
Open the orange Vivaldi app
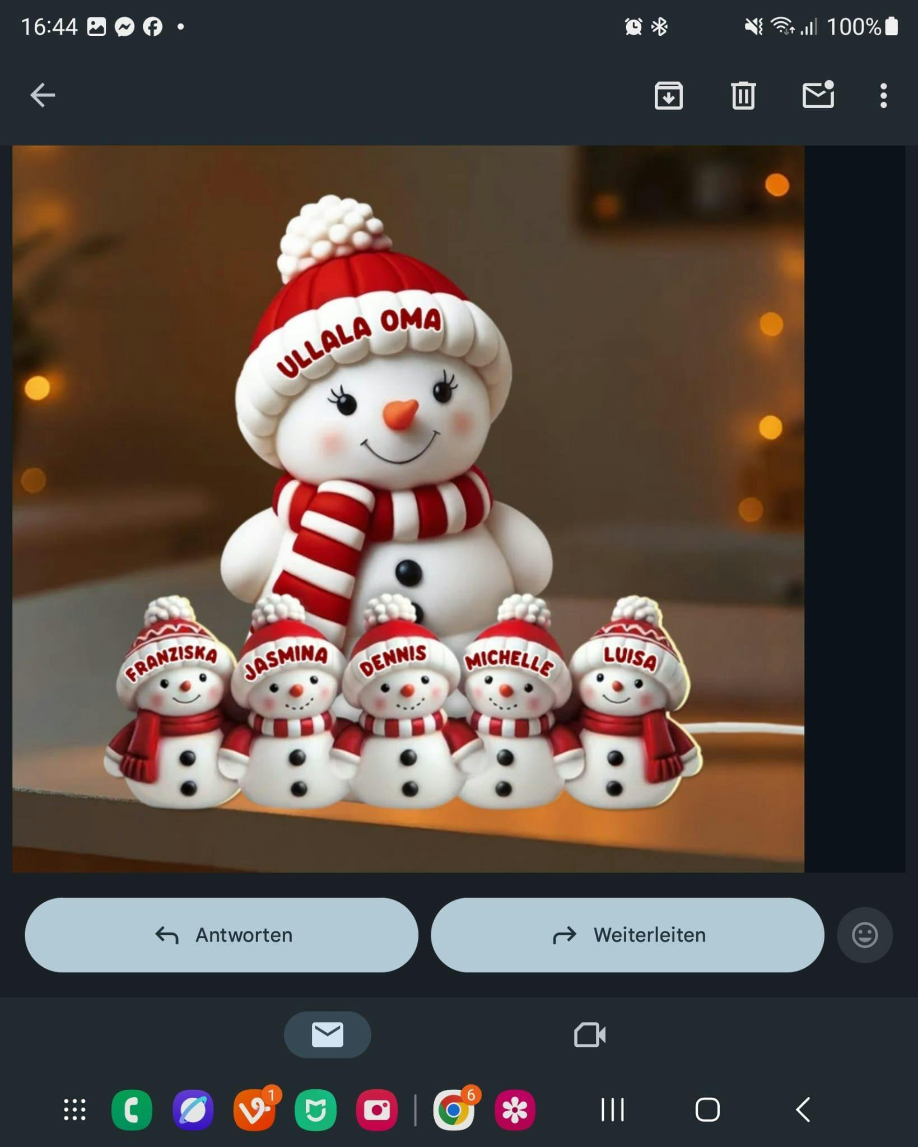click(x=254, y=1109)
